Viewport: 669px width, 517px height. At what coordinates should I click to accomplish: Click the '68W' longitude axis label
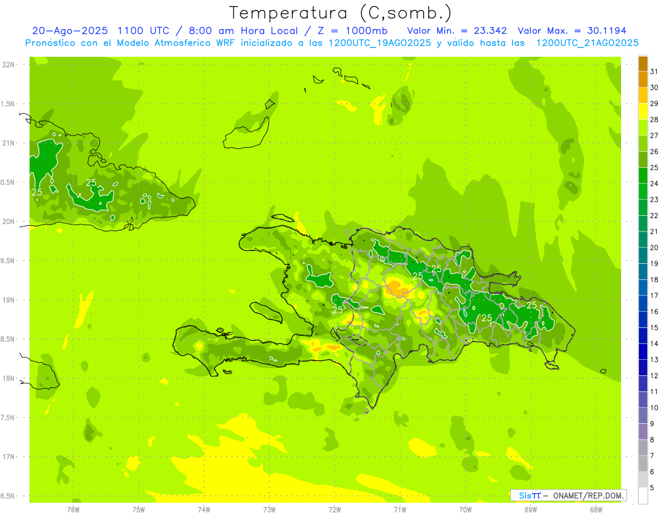click(596, 510)
